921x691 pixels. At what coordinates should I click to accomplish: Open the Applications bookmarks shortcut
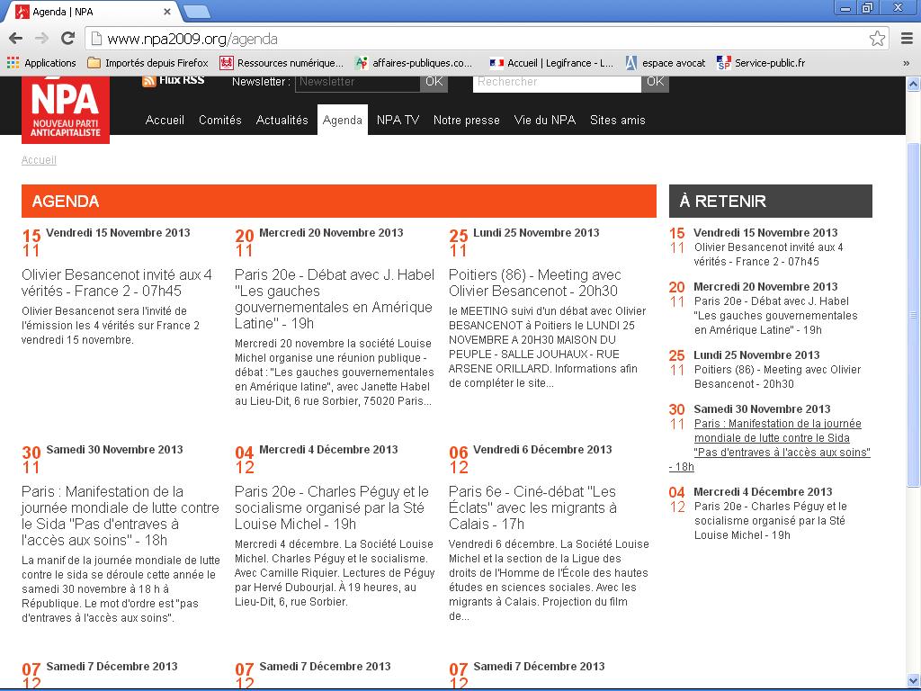[x=41, y=63]
